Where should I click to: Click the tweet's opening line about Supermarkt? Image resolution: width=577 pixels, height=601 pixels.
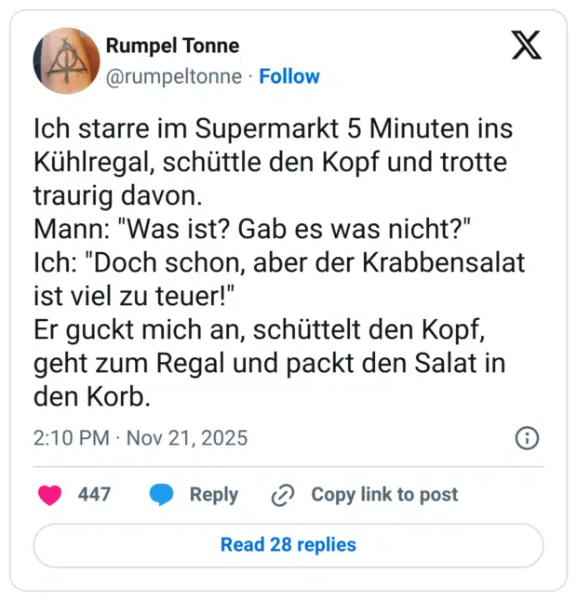coord(273,128)
